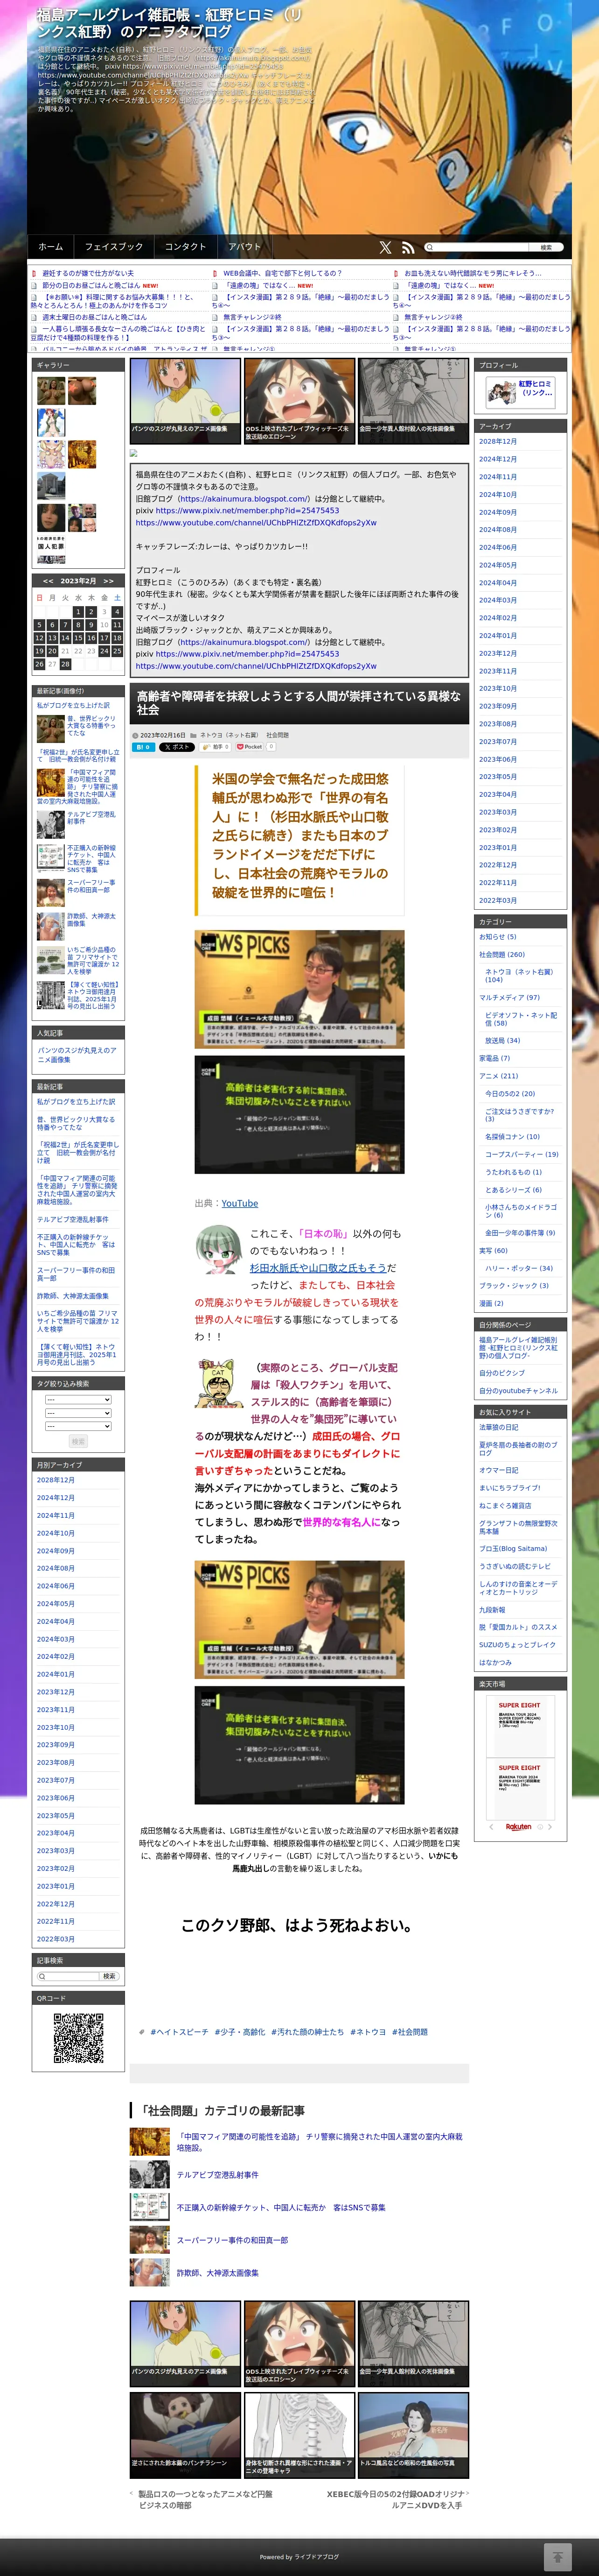The height and width of the screenshot is (2576, 599).
Task: Select day 28 in the calendar
Action: (65, 664)
